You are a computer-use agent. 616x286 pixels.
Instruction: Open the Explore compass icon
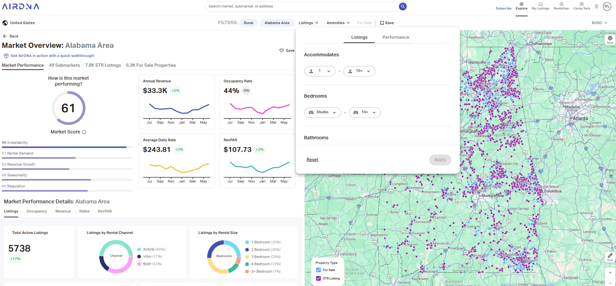521,4
